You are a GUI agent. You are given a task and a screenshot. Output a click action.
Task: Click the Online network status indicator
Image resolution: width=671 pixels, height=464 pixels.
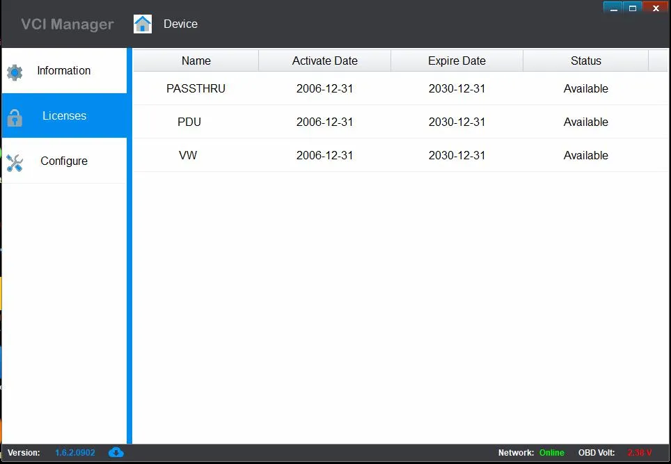(x=552, y=453)
